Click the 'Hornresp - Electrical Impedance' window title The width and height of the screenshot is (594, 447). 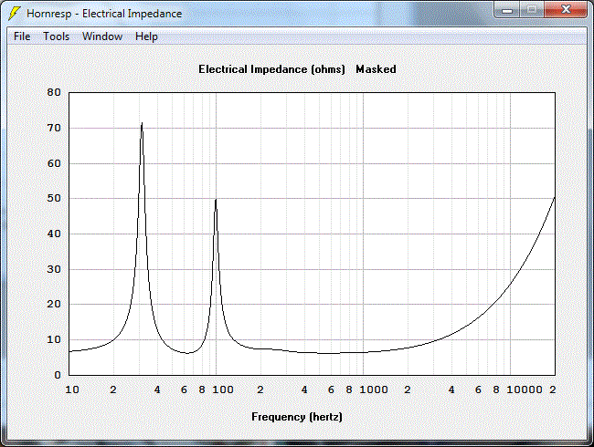click(x=104, y=14)
